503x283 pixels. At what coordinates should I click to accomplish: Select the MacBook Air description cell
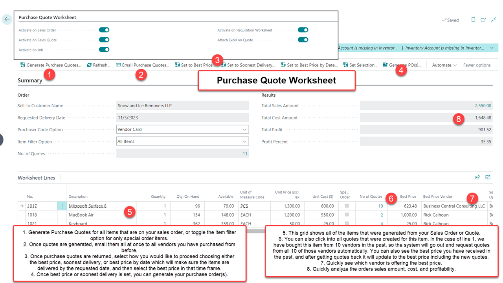click(102, 215)
